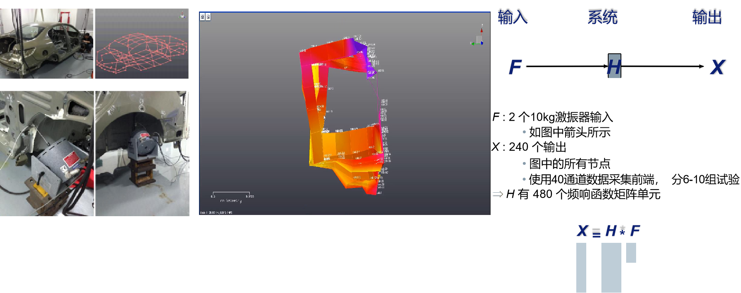Viewport: 741px width, 293px height.
Task: Click the double arrow symbol left of the equation
Action: [497, 194]
